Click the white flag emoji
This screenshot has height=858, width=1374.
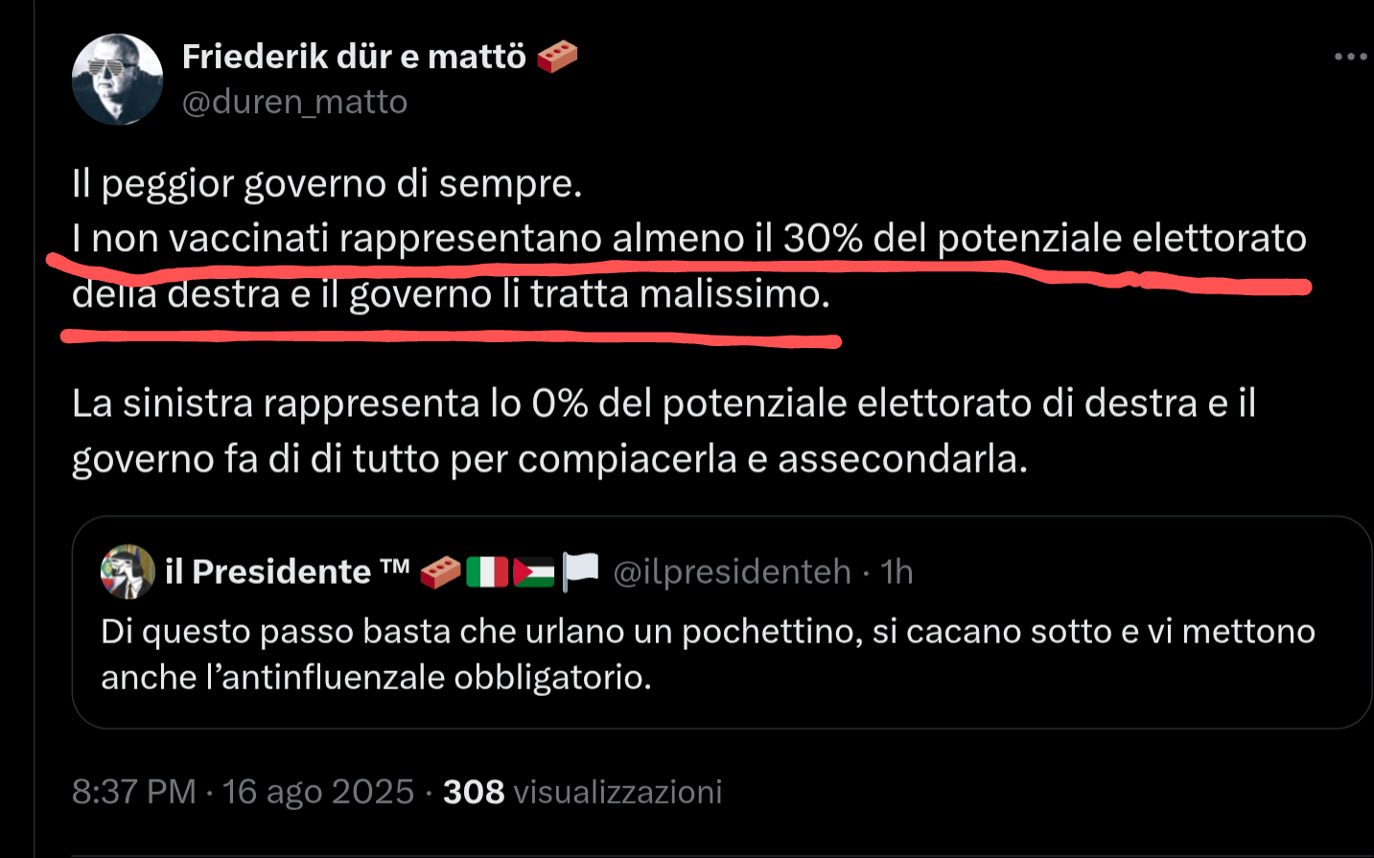pyautogui.click(x=580, y=570)
